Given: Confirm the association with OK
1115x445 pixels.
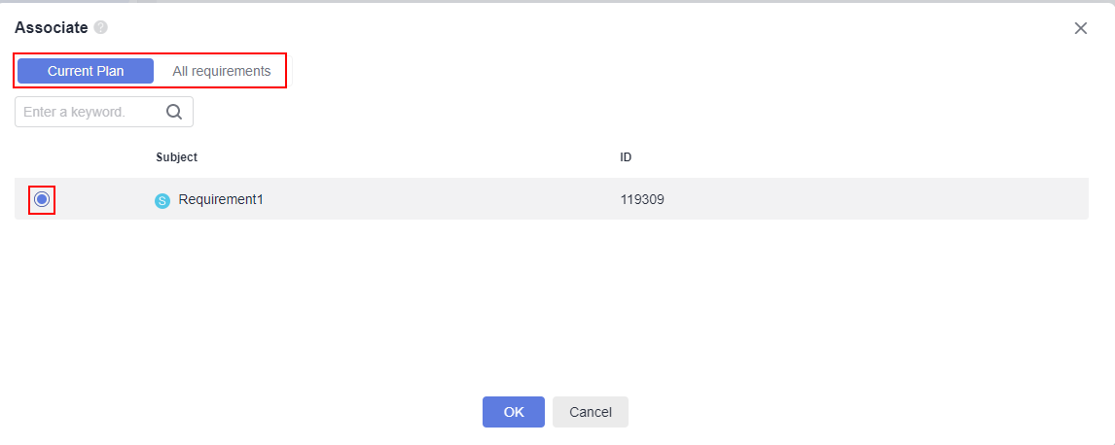Looking at the screenshot, I should click(514, 412).
